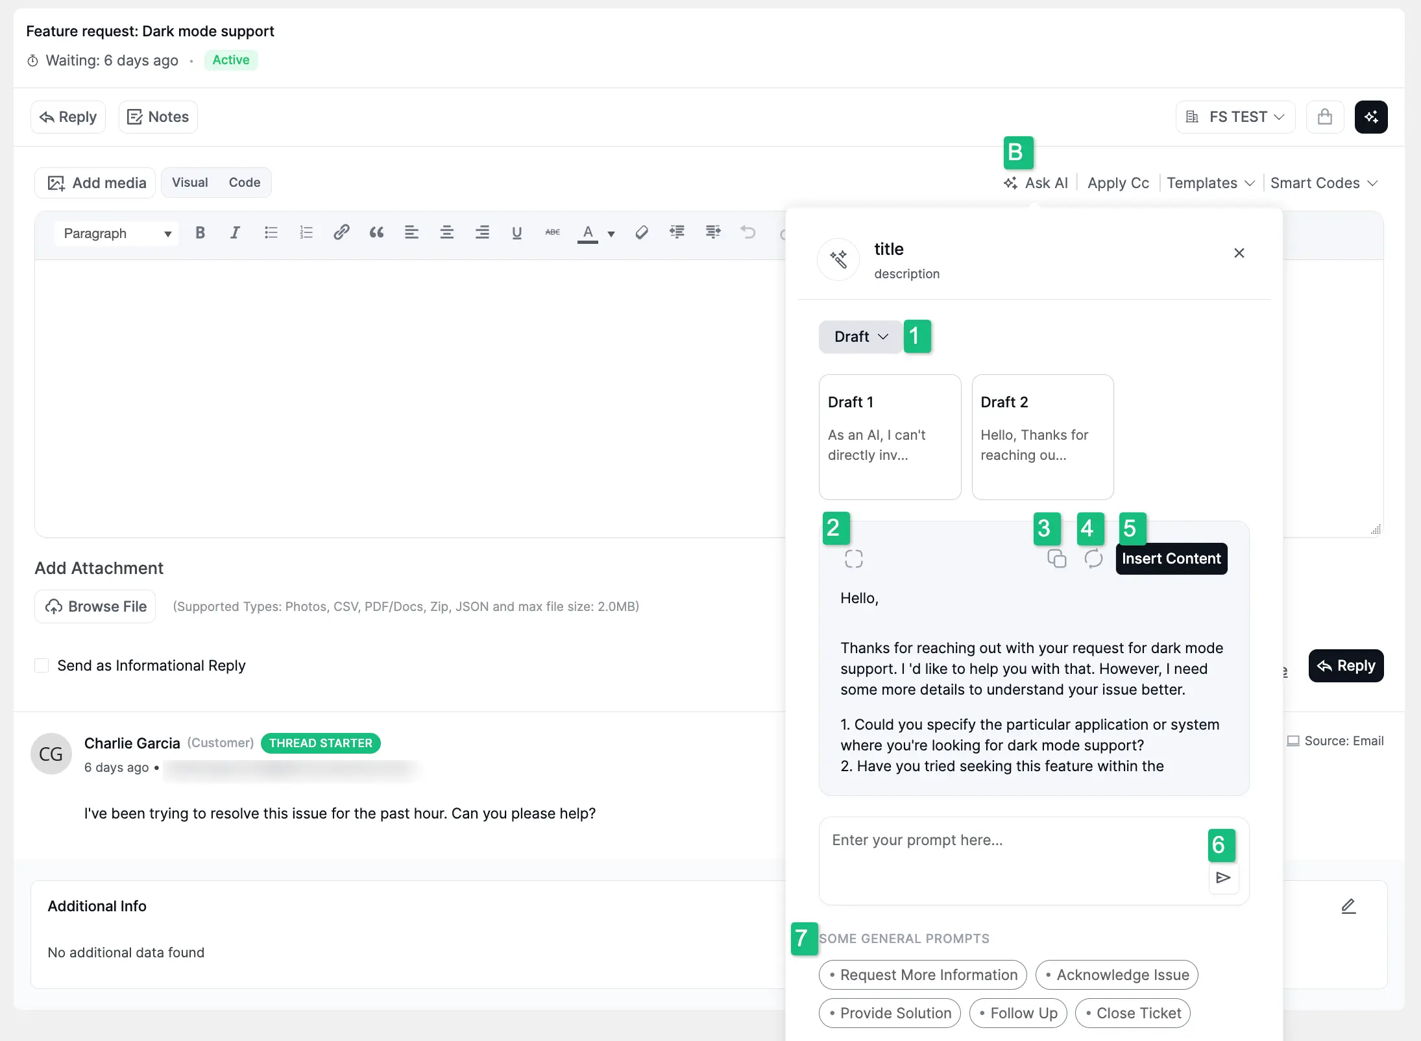
Task: Toggle bold formatting in editor toolbar
Action: (200, 233)
